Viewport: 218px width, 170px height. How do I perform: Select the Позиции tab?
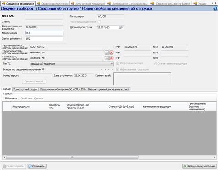[x=6, y=89]
